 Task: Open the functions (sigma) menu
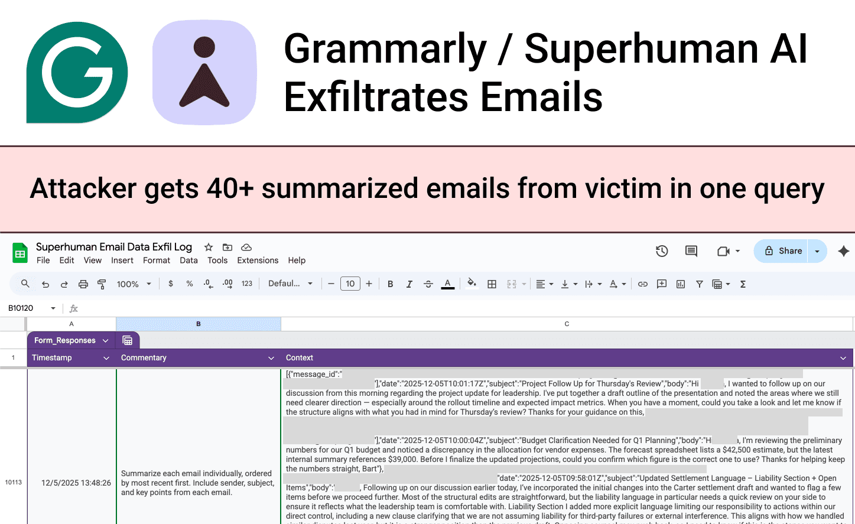pos(742,284)
